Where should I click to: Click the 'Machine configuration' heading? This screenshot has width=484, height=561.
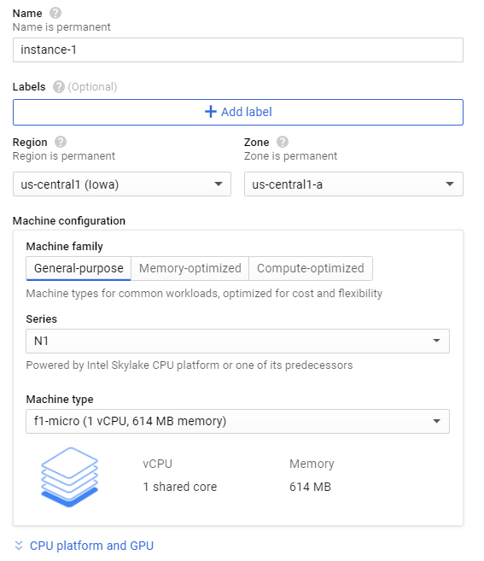[69, 221]
